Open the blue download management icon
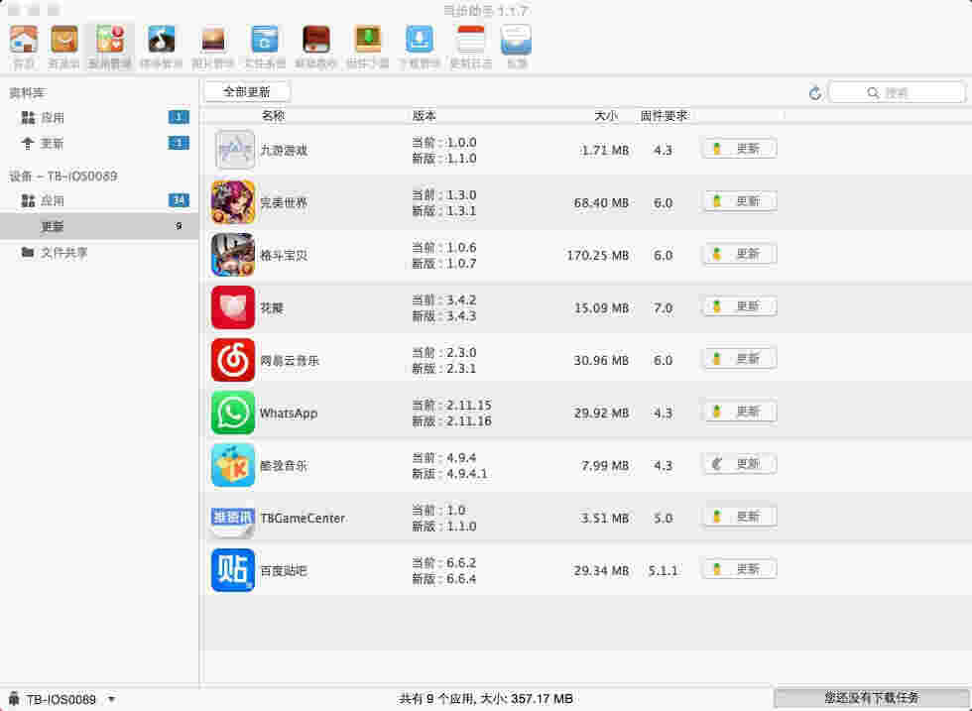 [x=419, y=40]
